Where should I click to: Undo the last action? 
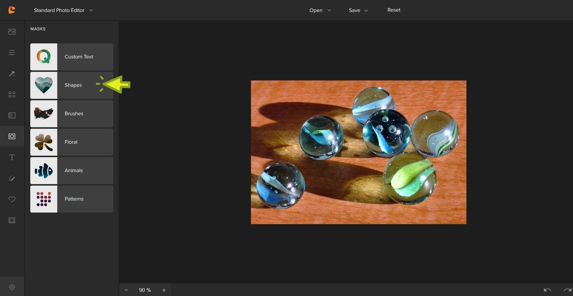click(548, 290)
